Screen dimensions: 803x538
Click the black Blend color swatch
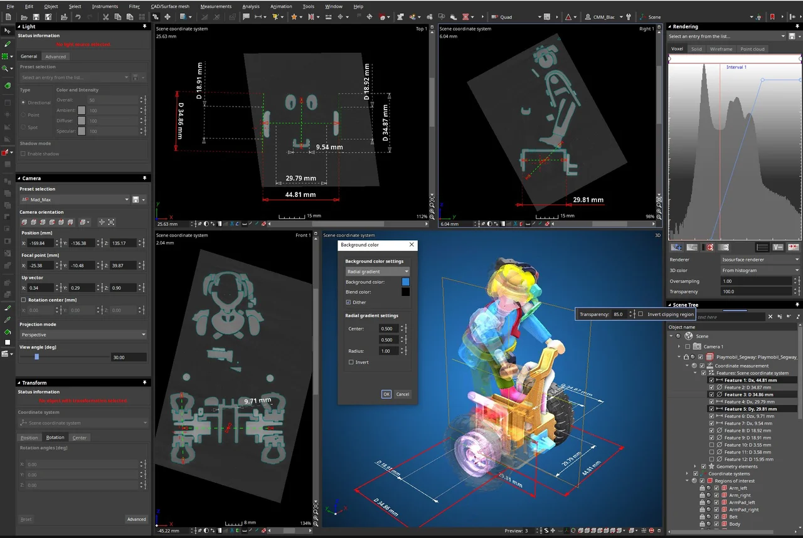(x=405, y=292)
